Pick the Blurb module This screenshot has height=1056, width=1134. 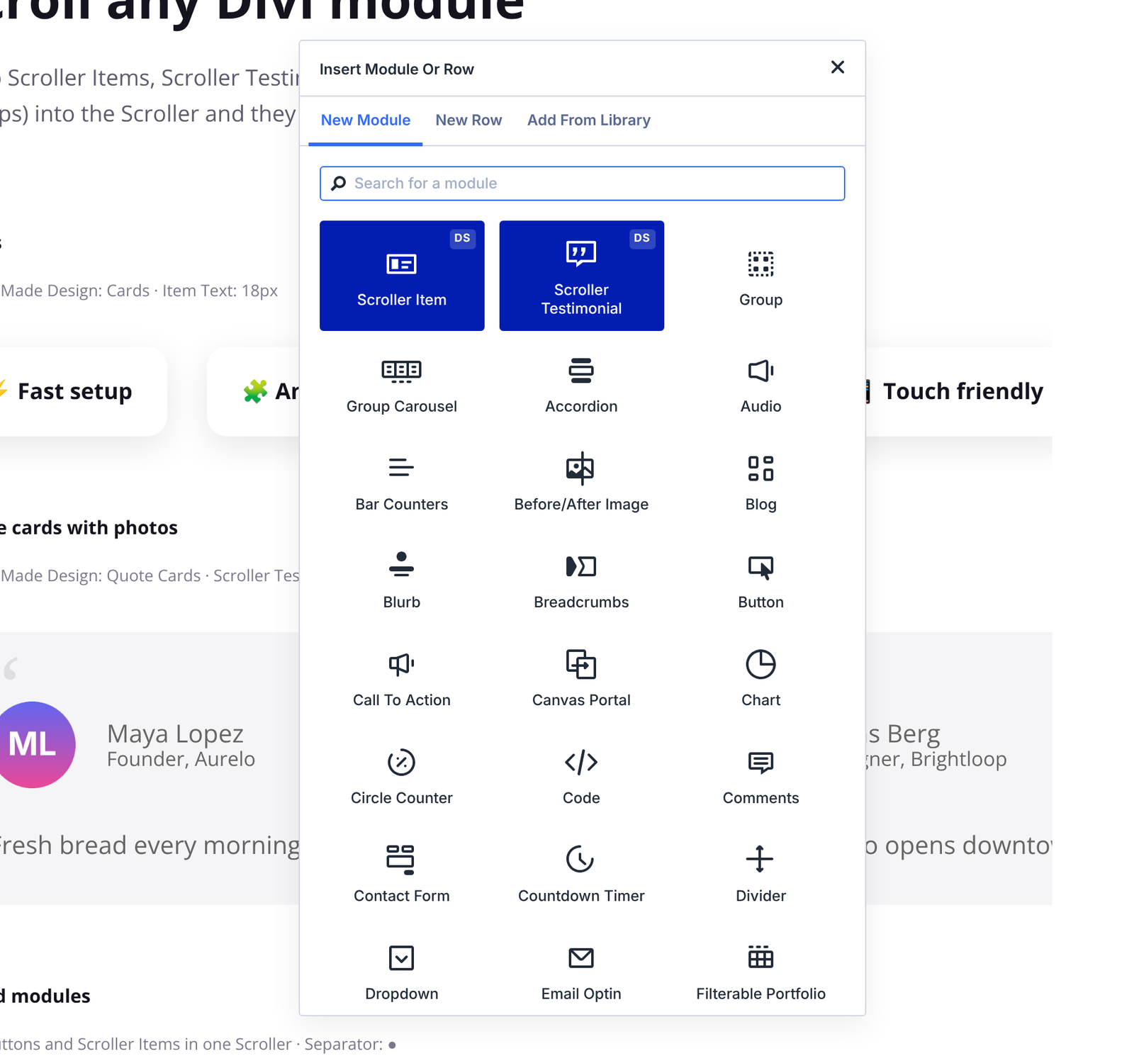pos(402,581)
